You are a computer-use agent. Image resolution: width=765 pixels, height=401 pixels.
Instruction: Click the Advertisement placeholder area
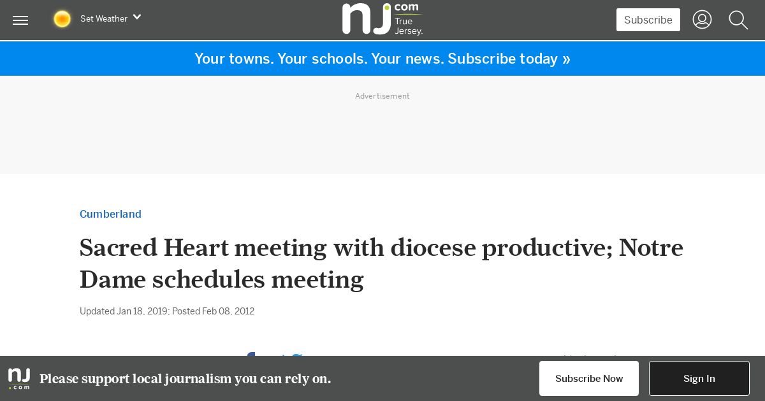382,125
